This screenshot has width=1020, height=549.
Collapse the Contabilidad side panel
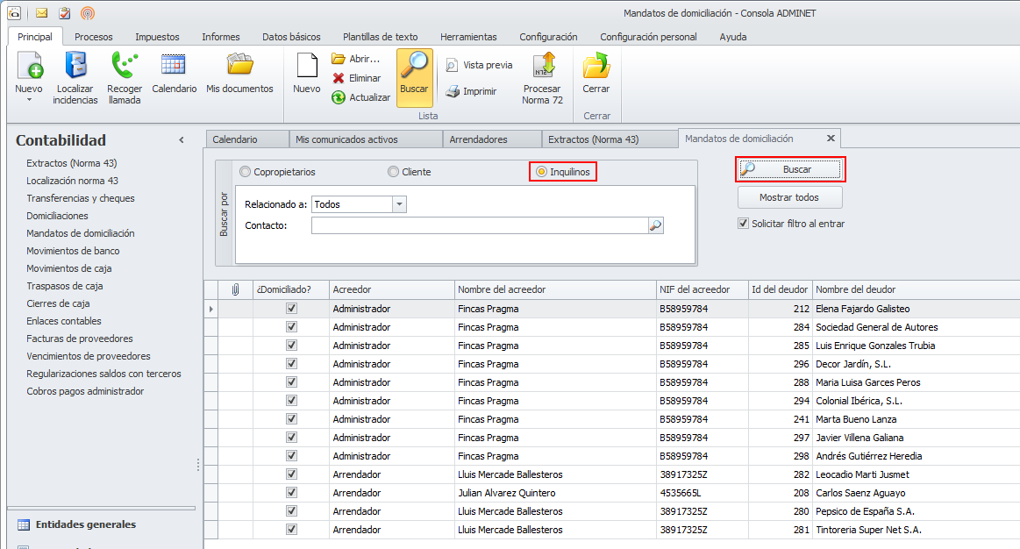coord(182,140)
